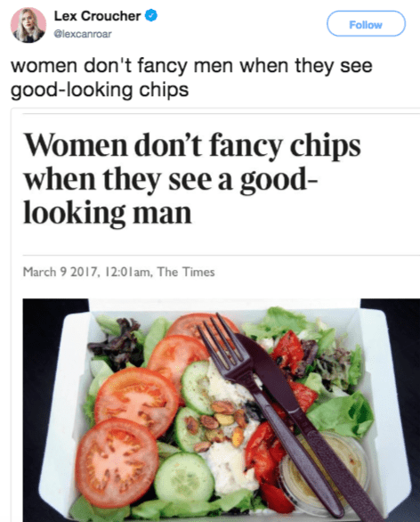Click the 12:01am timestamp text
Screen dimensions: 420x522
[128, 272]
